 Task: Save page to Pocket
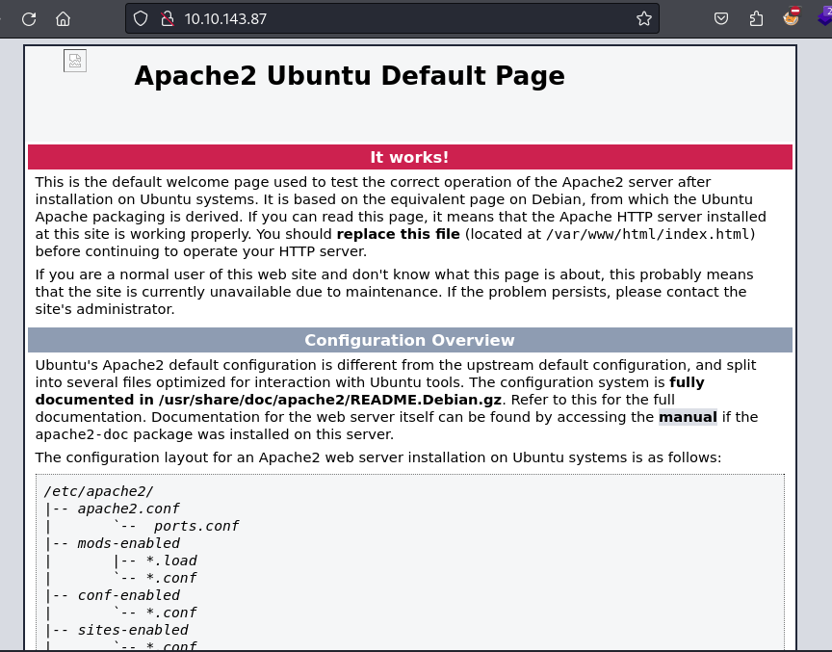coord(720,18)
